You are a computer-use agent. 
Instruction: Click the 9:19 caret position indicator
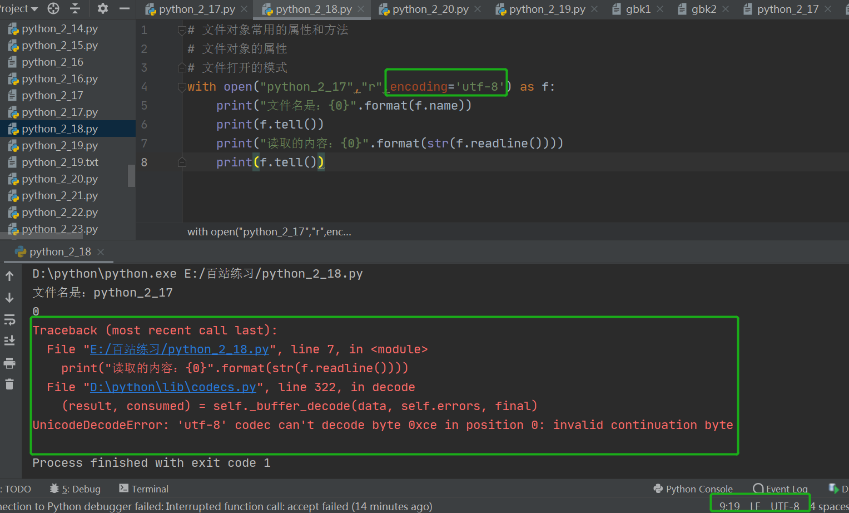coord(729,506)
